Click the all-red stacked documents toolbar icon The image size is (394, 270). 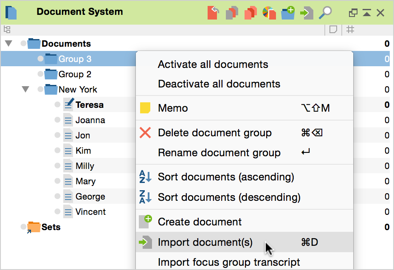pos(250,12)
